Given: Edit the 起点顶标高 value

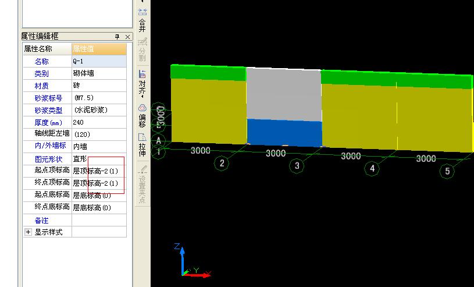Looking at the screenshot, I should click(x=99, y=171).
